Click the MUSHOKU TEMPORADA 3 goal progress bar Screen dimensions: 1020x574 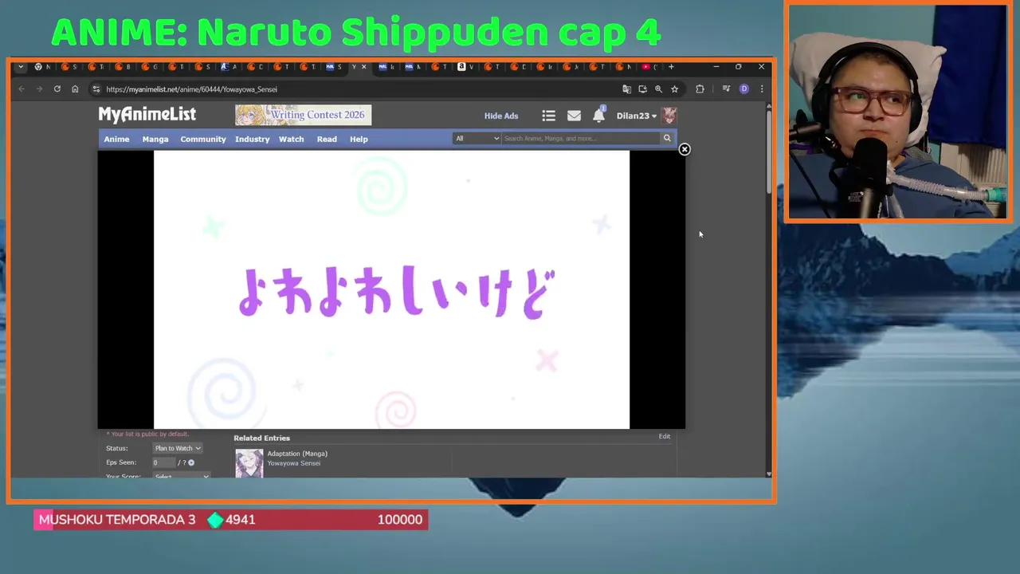[231, 520]
